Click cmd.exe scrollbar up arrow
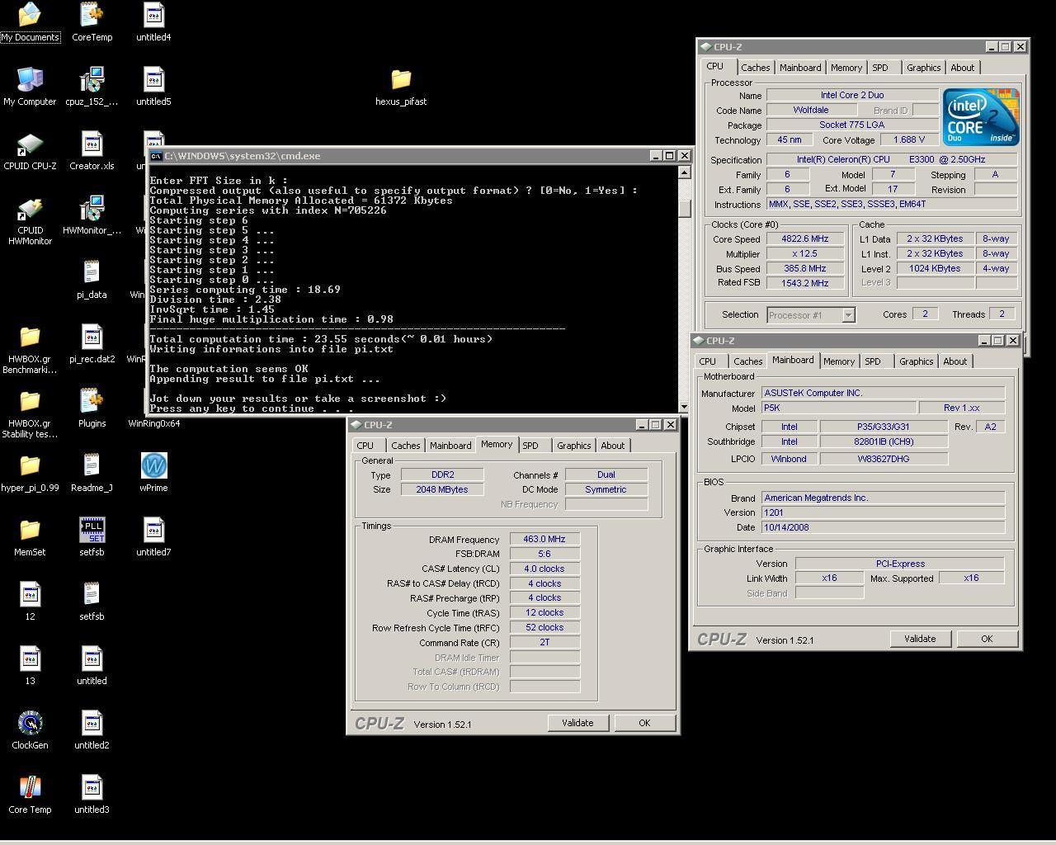Screen dimensions: 1056x845 (684, 172)
